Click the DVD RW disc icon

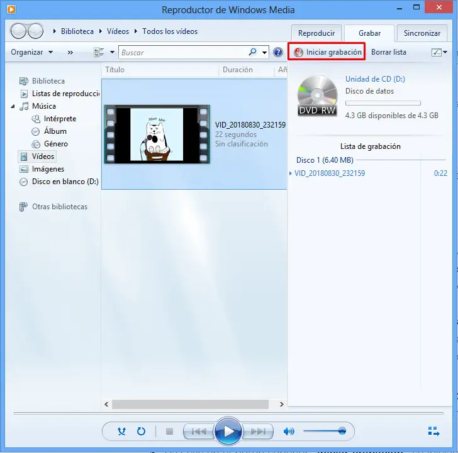[x=317, y=96]
